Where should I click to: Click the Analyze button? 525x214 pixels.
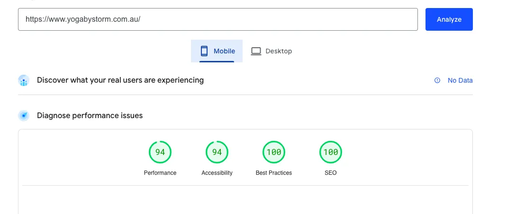point(449,19)
